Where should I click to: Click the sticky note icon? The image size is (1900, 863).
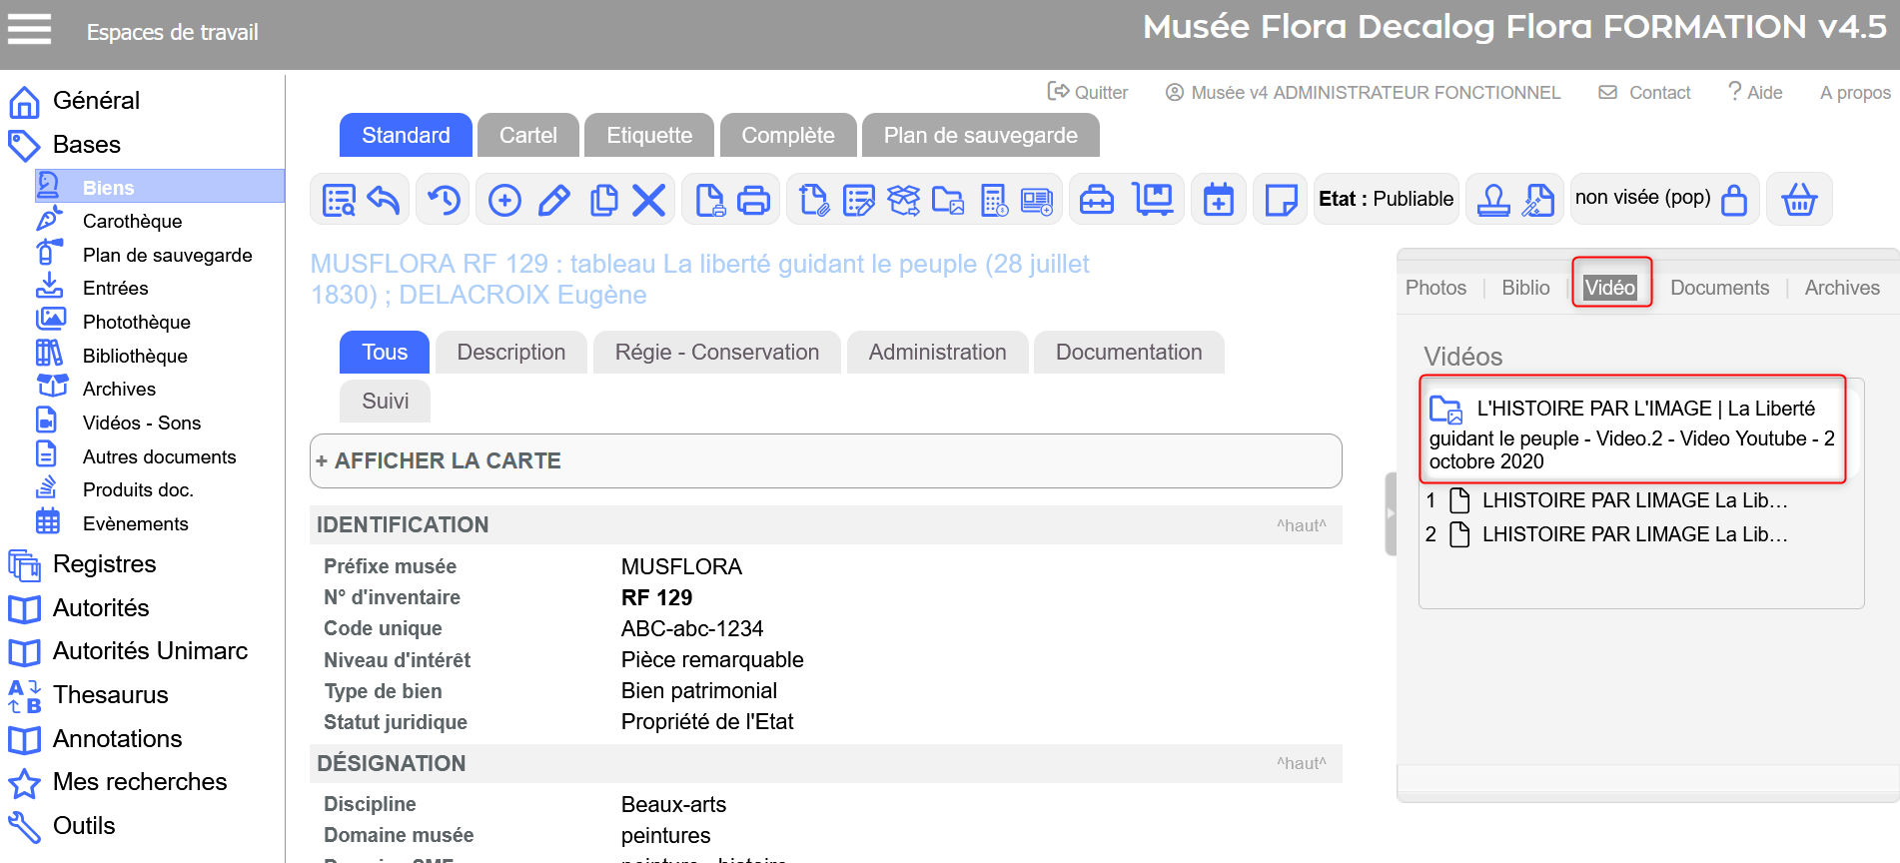click(x=1280, y=201)
